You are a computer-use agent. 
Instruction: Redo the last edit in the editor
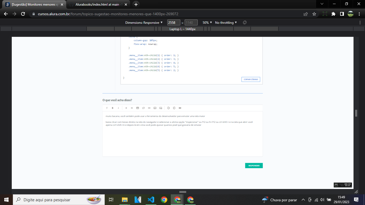click(x=174, y=108)
